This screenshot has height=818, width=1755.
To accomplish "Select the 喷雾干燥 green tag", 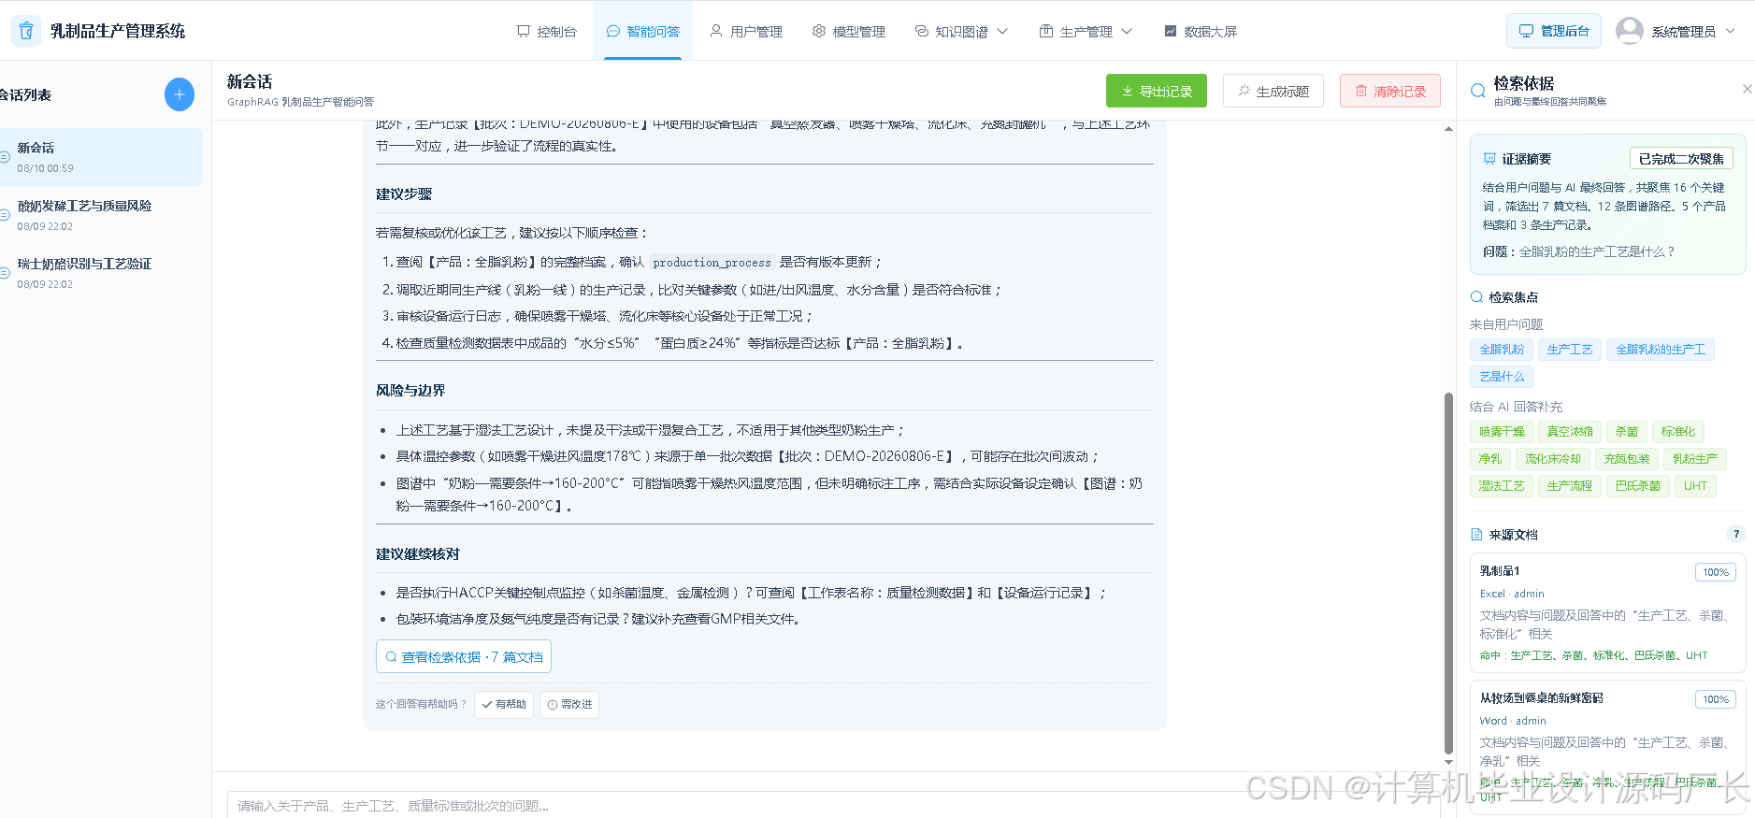I will (1502, 432).
